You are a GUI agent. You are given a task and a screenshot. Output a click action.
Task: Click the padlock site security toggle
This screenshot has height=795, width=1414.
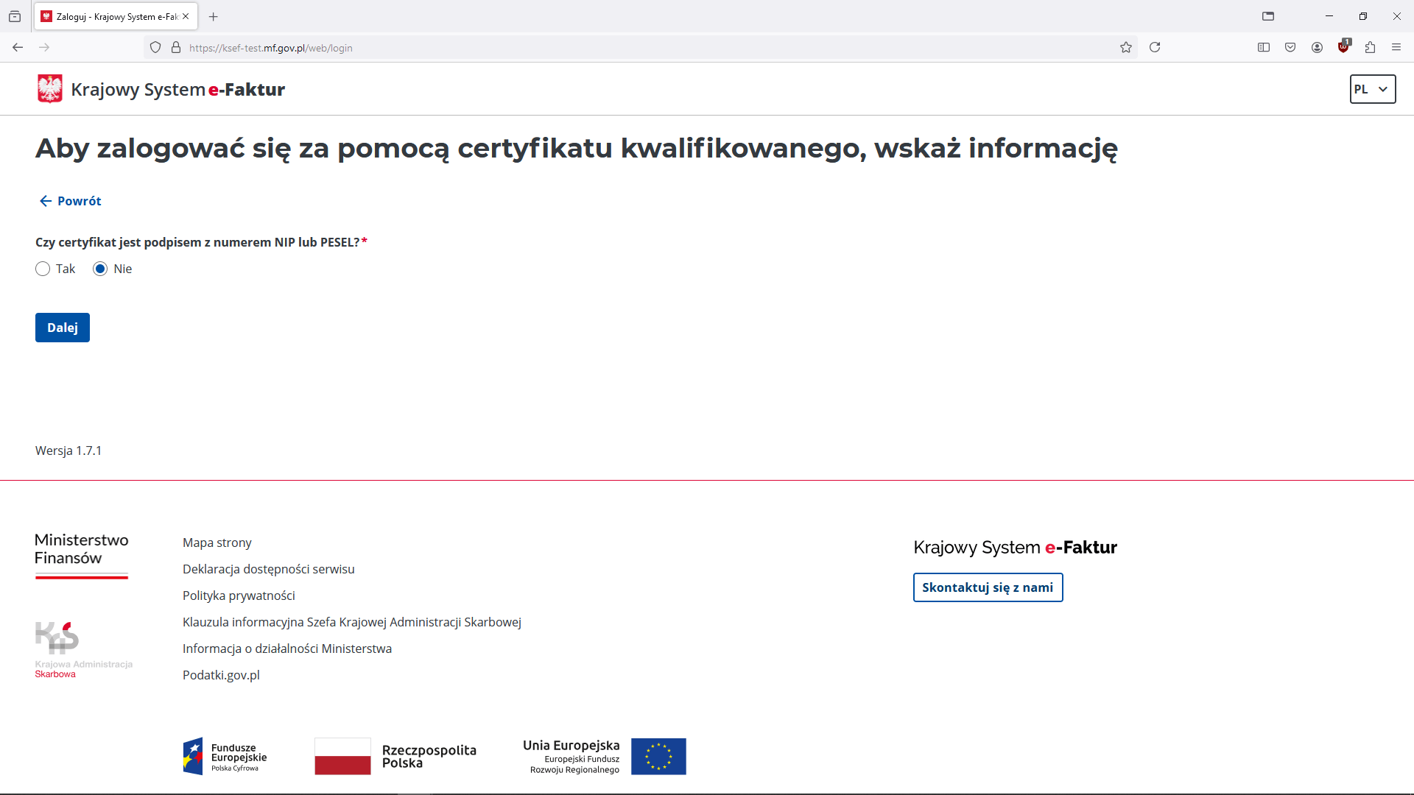point(176,47)
